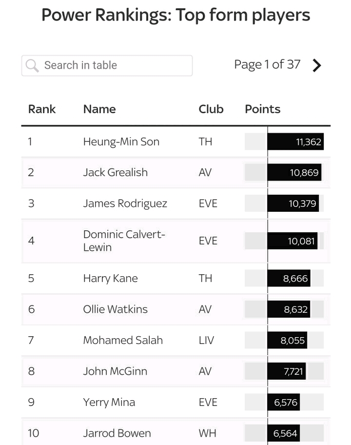Sort by Points column header

click(x=262, y=109)
